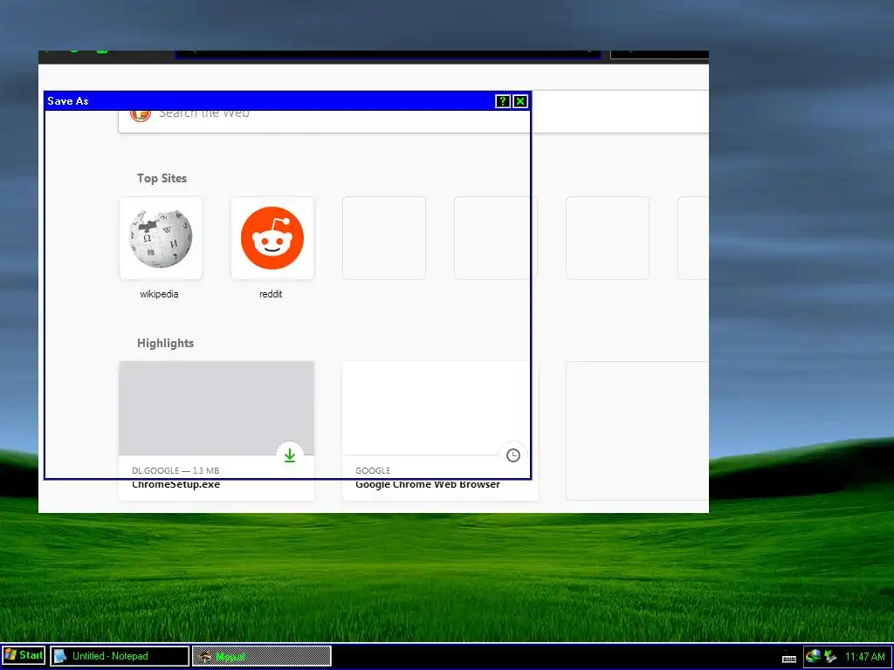The width and height of the screenshot is (894, 670).
Task: Click the 11:47 AM taskbar clock
Action: 865,656
